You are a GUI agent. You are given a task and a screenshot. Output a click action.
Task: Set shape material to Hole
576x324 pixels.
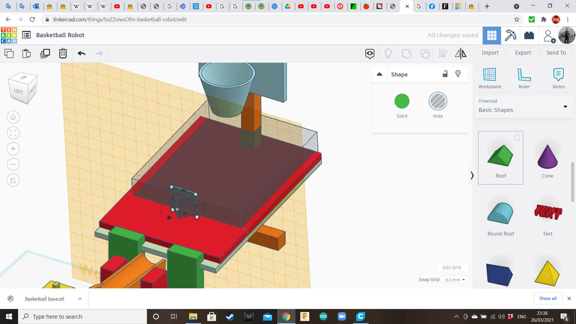[438, 101]
